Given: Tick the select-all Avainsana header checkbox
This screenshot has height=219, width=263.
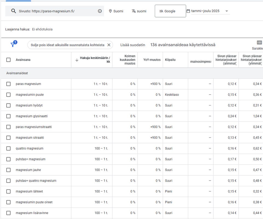Looking at the screenshot, I should (x=8, y=60).
